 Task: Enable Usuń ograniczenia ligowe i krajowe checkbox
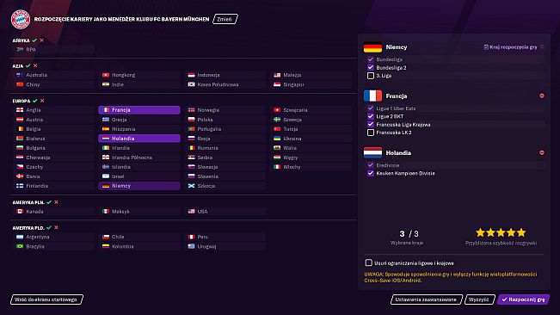pyautogui.click(x=368, y=262)
